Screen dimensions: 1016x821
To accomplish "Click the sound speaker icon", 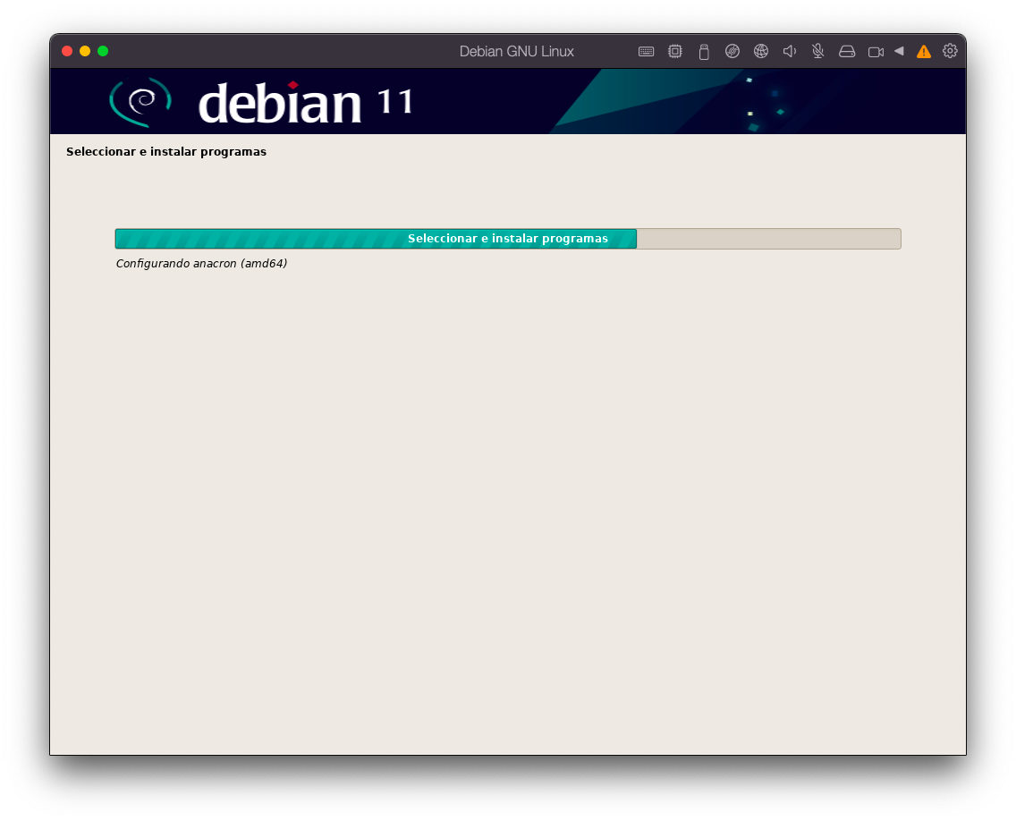I will [790, 51].
